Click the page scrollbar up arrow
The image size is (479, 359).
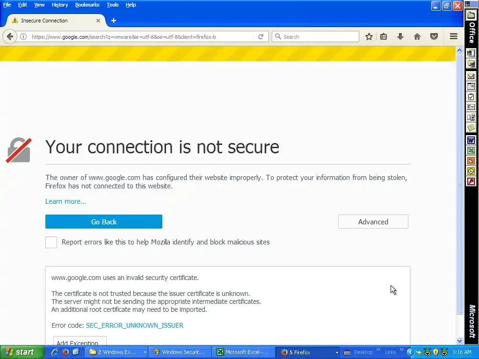pos(459,50)
